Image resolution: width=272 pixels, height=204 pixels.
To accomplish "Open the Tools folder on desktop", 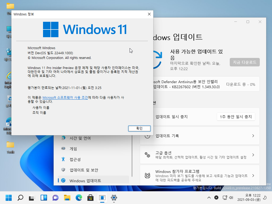I will click(x=10, y=147).
